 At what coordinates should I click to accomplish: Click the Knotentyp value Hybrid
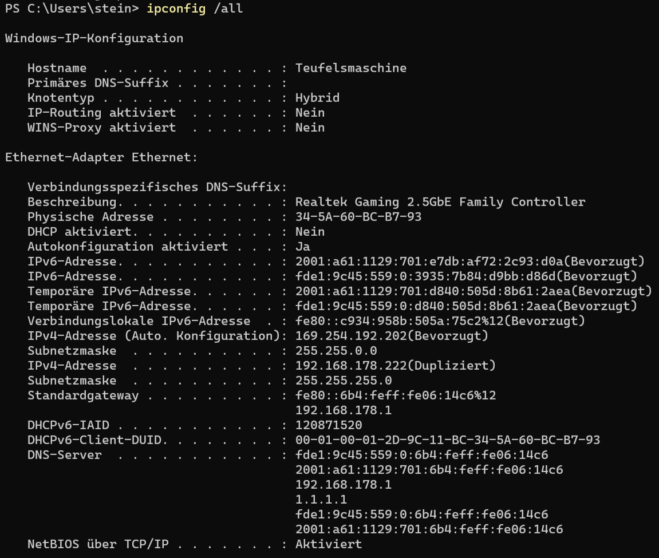pos(317,98)
